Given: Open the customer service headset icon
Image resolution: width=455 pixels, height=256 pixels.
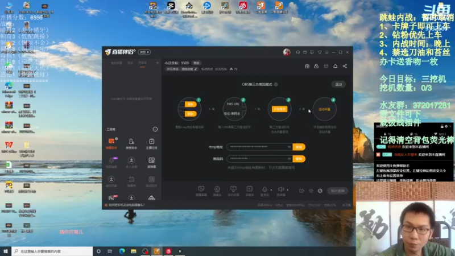Looking at the screenshot, I should [x=297, y=52].
